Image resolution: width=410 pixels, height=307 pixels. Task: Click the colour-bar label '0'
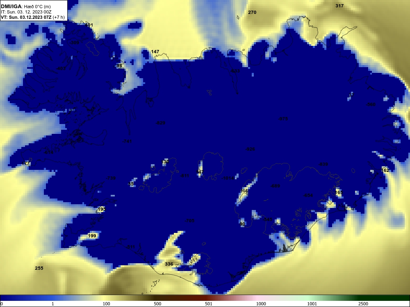click(2, 304)
